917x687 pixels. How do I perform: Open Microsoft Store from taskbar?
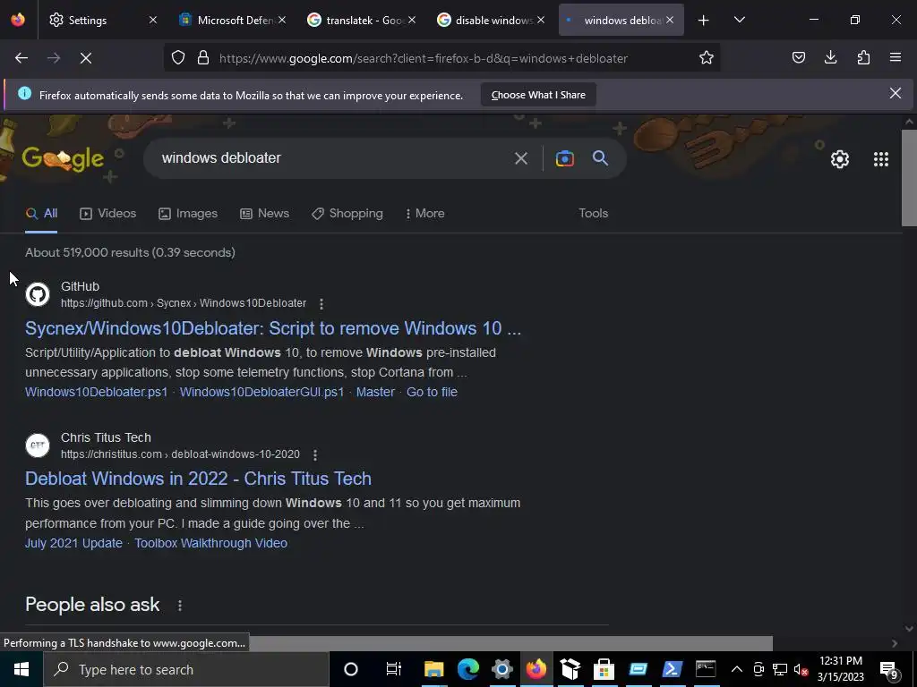click(604, 669)
